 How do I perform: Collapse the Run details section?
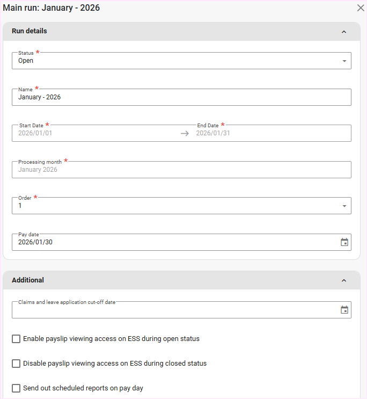[x=344, y=32]
